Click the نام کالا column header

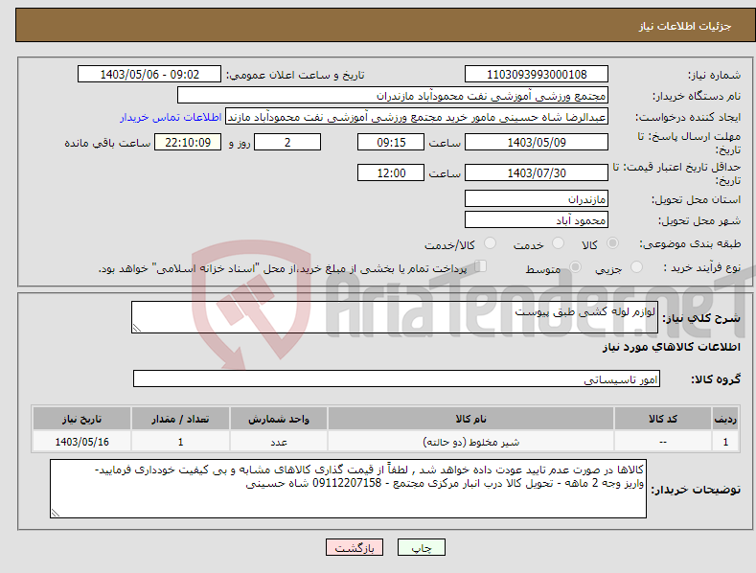click(470, 419)
